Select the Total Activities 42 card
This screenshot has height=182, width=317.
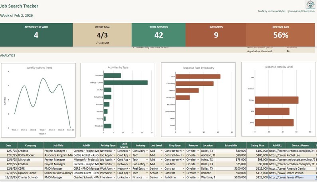(x=159, y=35)
